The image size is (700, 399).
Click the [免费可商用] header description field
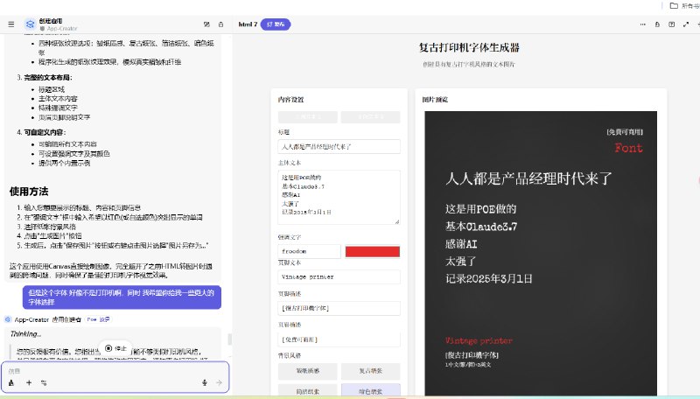pyautogui.click(x=339, y=339)
